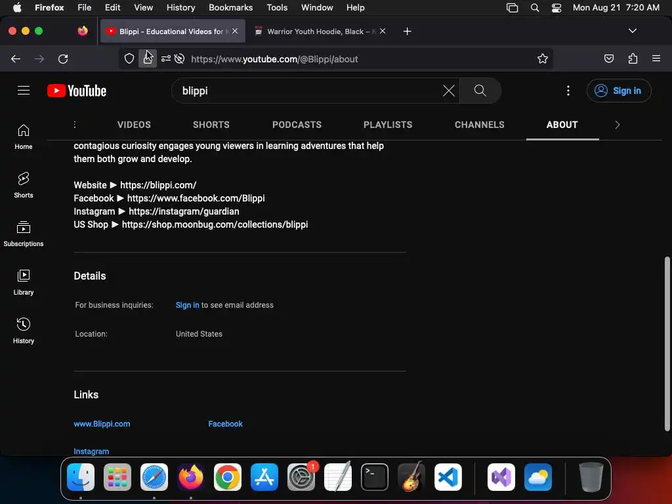The height and width of the screenshot is (504, 672).
Task: Bookmark this page with the star
Action: coord(543,58)
